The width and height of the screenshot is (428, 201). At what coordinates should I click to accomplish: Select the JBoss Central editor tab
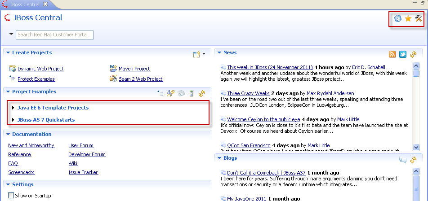pos(25,4)
